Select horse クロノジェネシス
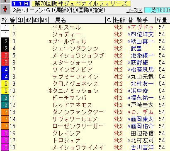 75,84
